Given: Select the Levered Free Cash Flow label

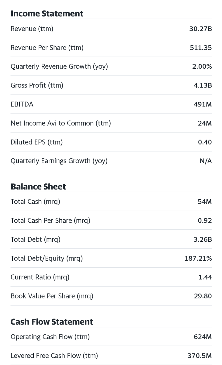Looking at the screenshot, I should point(54,356).
